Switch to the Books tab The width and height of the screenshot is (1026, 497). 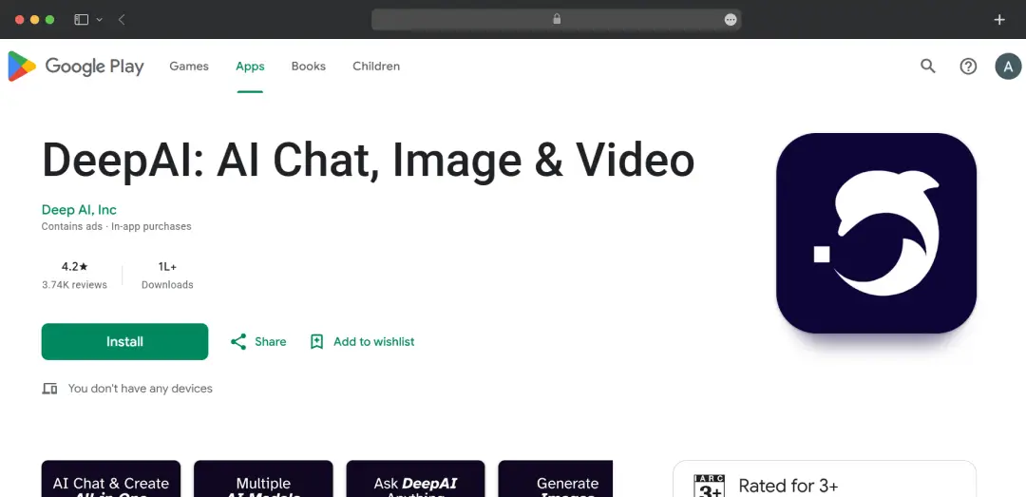pyautogui.click(x=308, y=67)
